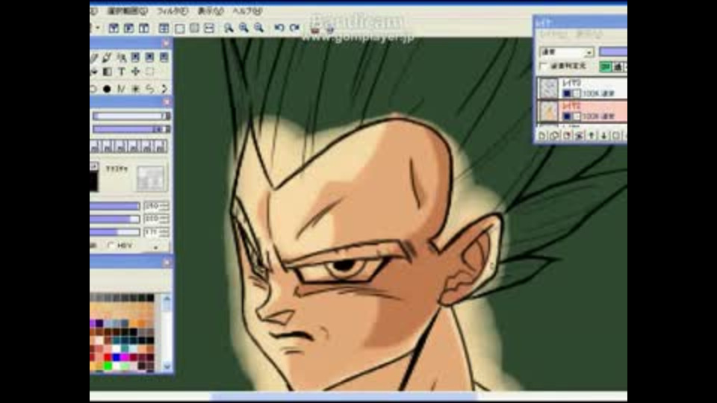Click the palette scrollbar down arrow

tap(167, 366)
